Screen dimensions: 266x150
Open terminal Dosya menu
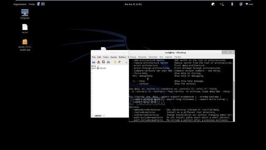(x=133, y=57)
